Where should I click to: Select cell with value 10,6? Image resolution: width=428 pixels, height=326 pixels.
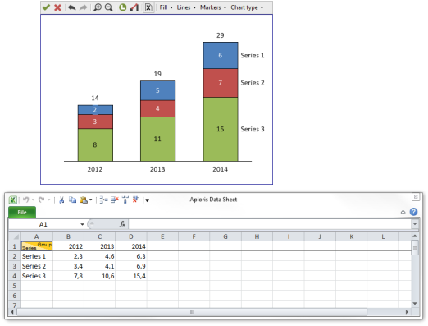coord(100,276)
